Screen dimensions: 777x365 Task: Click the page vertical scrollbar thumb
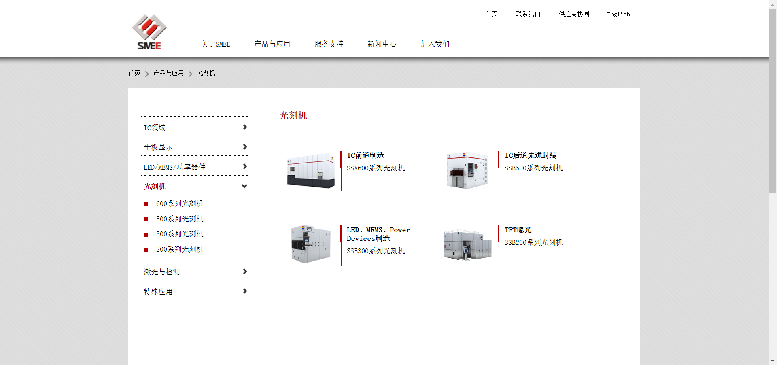773,100
